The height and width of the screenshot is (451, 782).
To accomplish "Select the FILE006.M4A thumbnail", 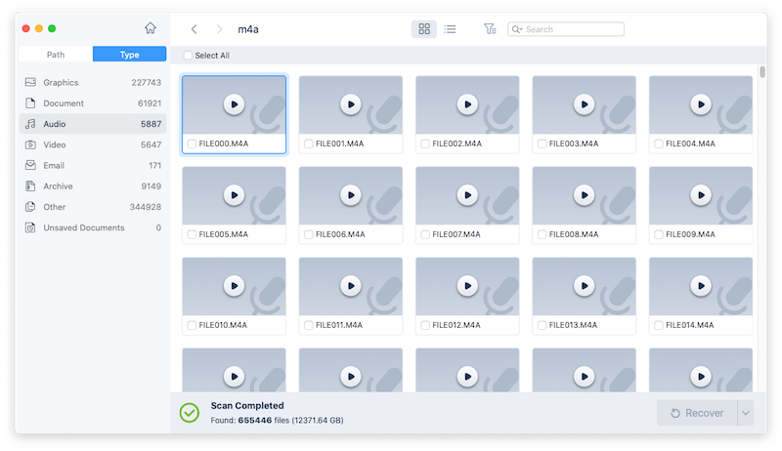I will click(x=351, y=195).
